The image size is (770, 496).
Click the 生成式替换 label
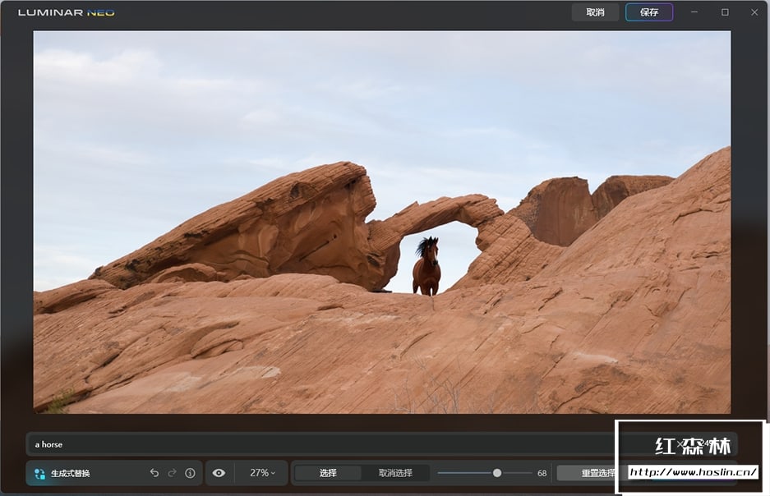[x=71, y=474]
